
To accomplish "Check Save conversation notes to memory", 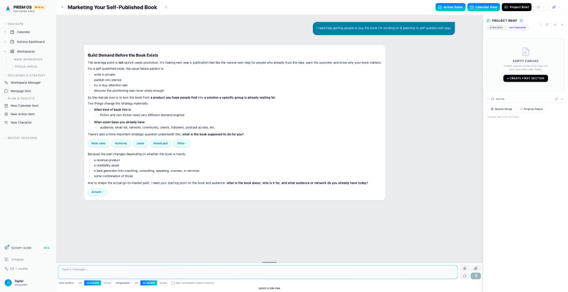I will pyautogui.click(x=173, y=283).
